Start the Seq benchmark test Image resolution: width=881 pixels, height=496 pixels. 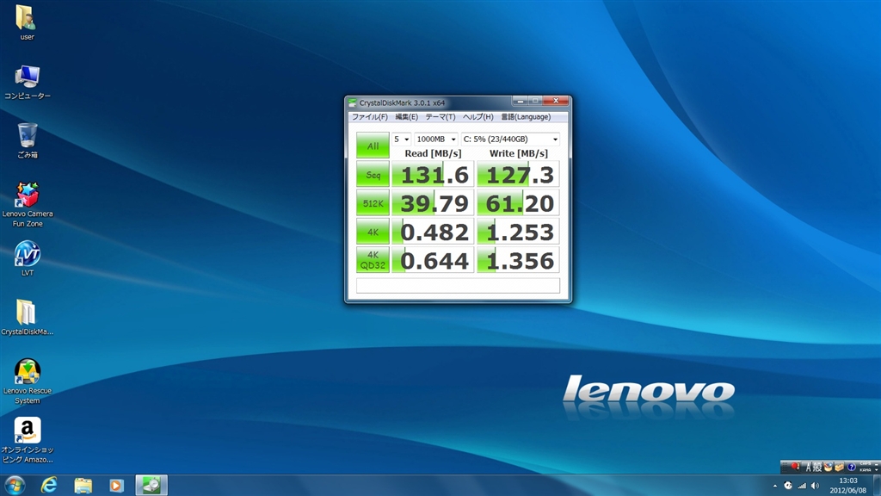coord(373,174)
